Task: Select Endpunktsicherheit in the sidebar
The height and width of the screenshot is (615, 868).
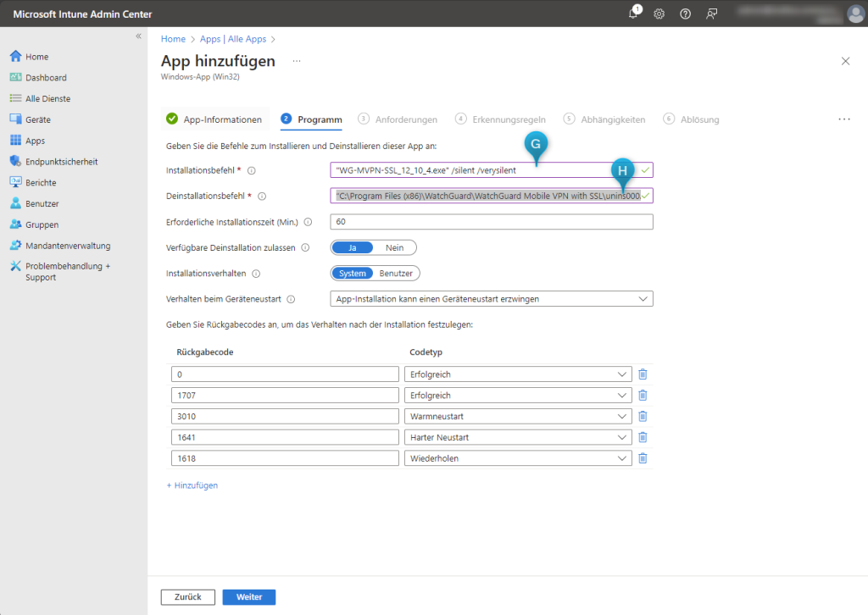Action: [x=56, y=161]
